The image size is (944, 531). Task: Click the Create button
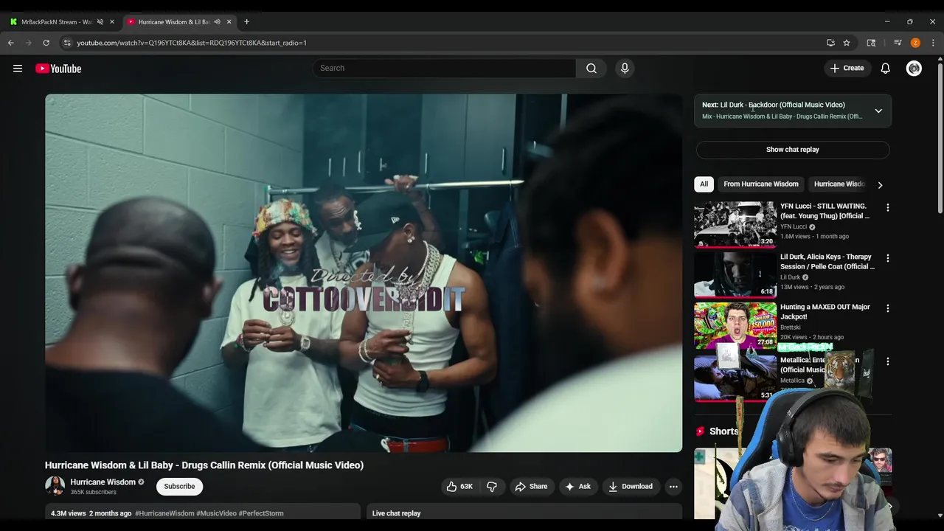(x=847, y=69)
